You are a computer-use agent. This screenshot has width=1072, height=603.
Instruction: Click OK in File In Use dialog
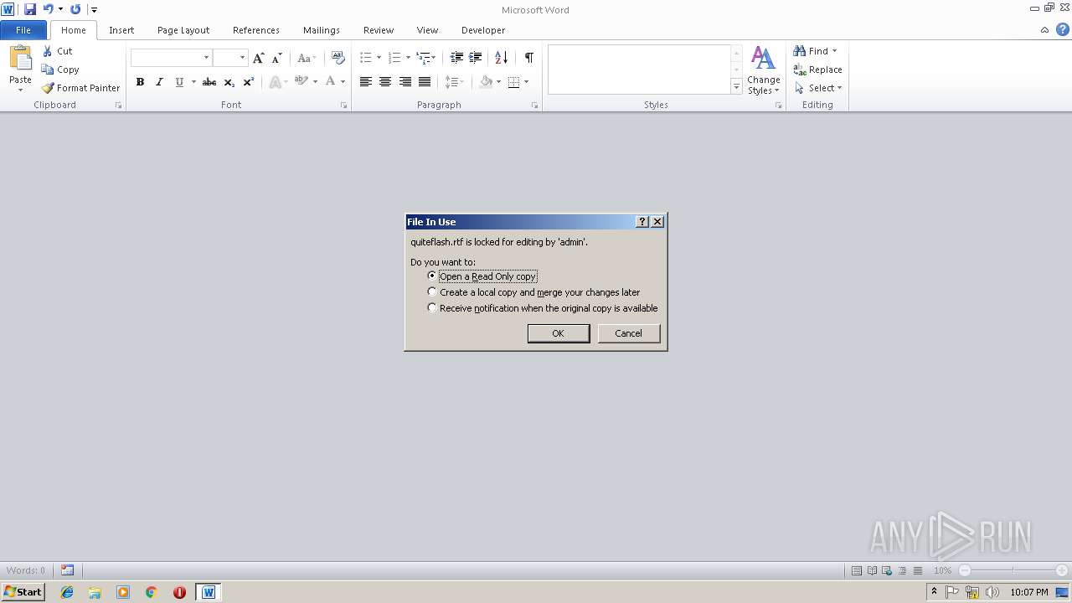pyautogui.click(x=559, y=333)
